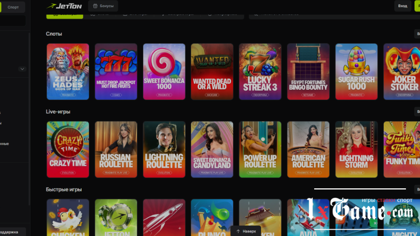Launch Must Drop Jackpot Hot Fire Fruits
The width and height of the screenshot is (420, 236).
click(116, 71)
